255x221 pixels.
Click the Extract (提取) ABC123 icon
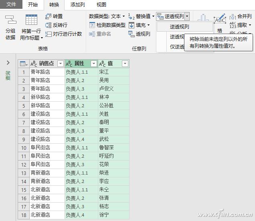(x=233, y=25)
